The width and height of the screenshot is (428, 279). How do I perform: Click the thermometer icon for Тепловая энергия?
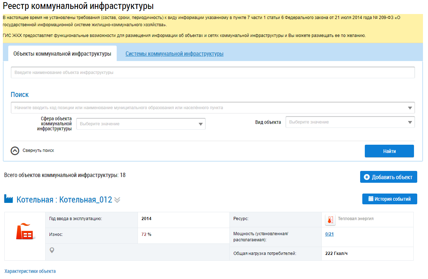[x=330, y=219]
